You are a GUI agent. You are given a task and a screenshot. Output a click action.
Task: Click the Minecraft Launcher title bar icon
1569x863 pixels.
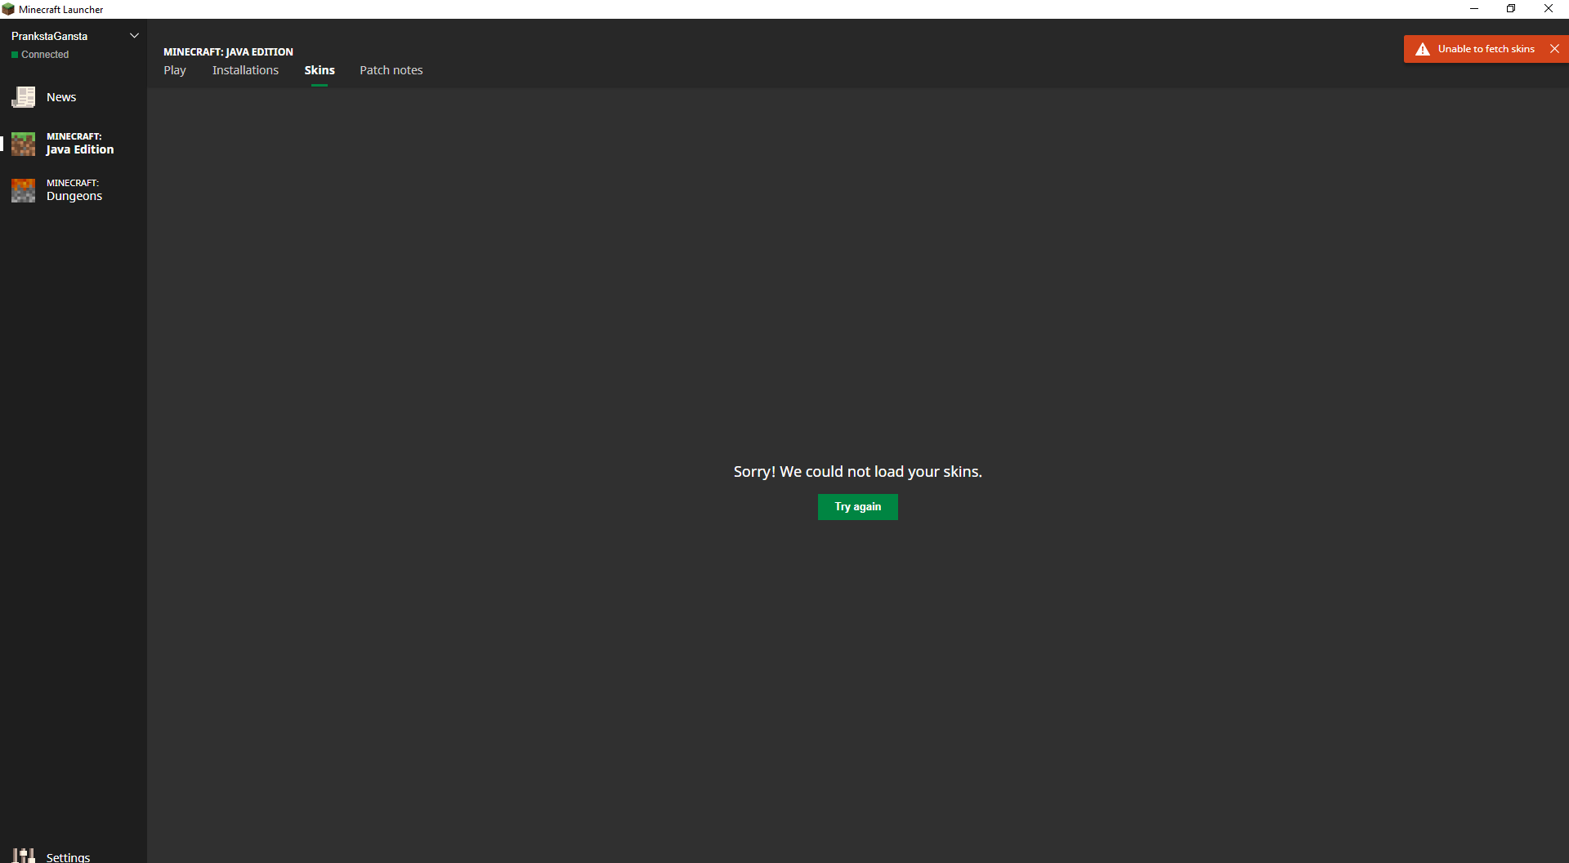click(x=8, y=9)
